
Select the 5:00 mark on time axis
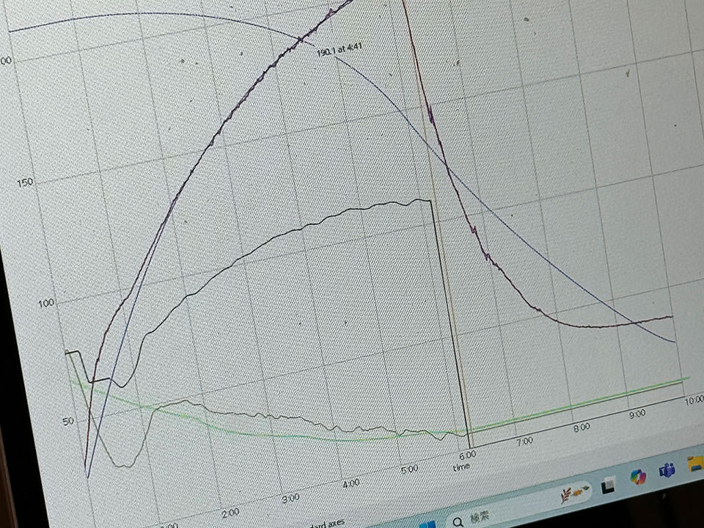[409, 469]
